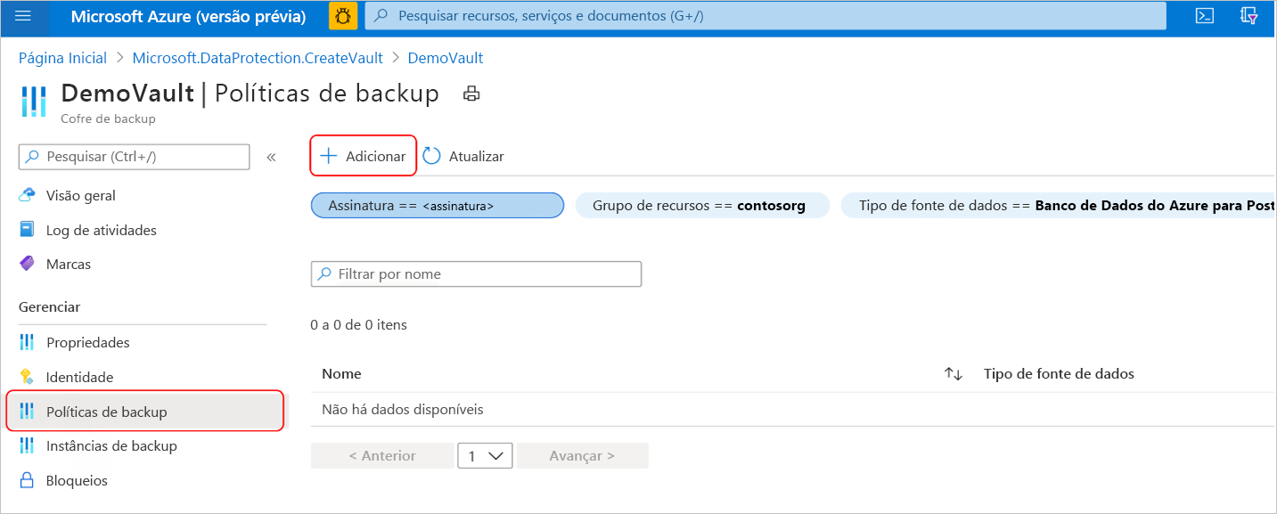The width and height of the screenshot is (1277, 514).
Task: Click the bug report preview icon
Action: coord(343,16)
